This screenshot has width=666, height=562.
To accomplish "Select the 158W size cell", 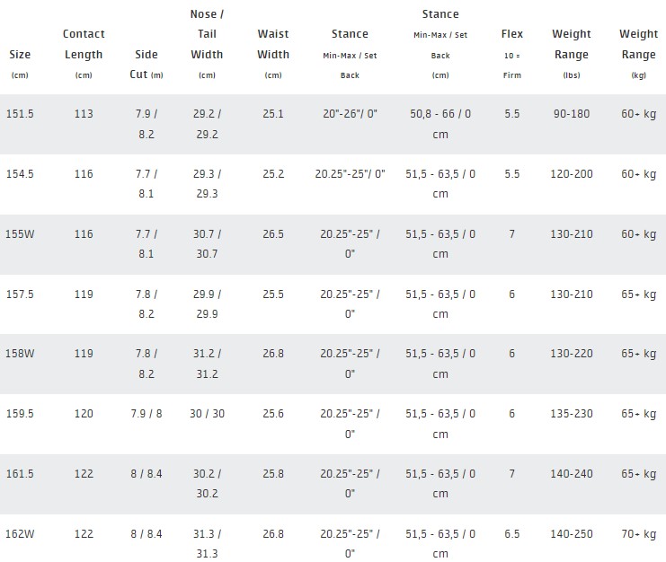I will click(21, 354).
